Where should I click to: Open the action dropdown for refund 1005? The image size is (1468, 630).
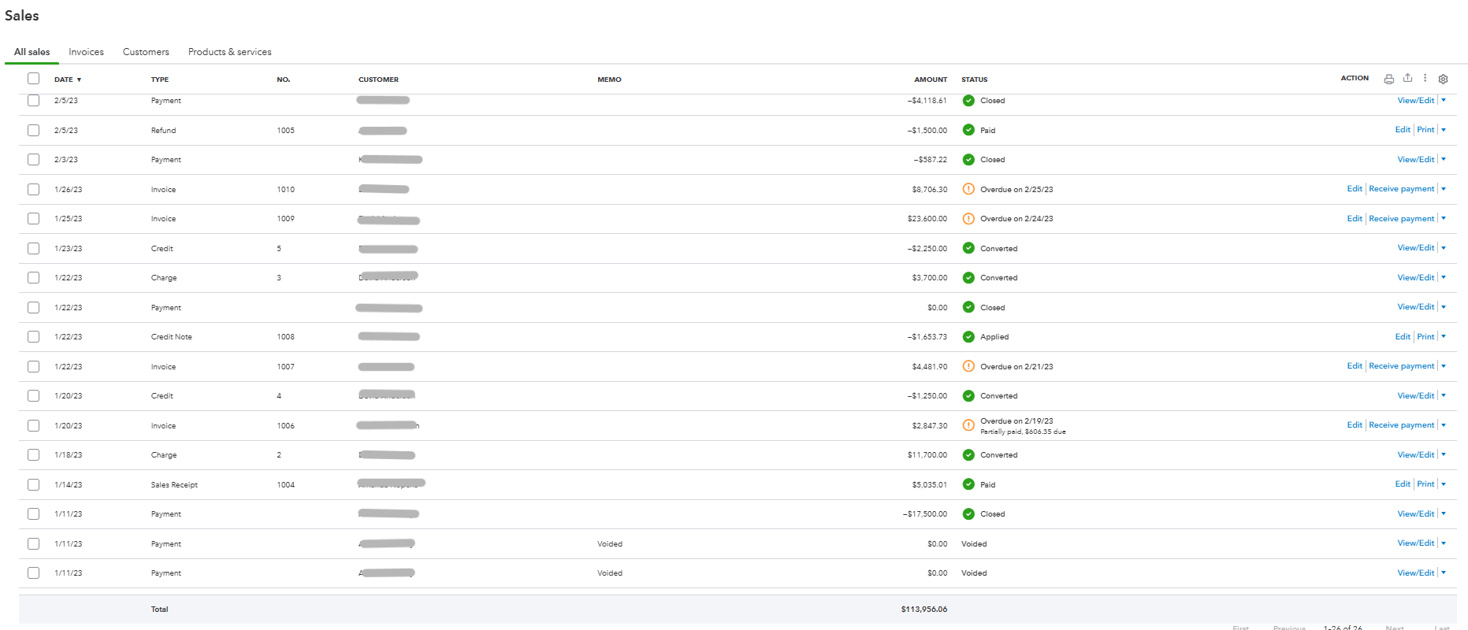click(1444, 130)
